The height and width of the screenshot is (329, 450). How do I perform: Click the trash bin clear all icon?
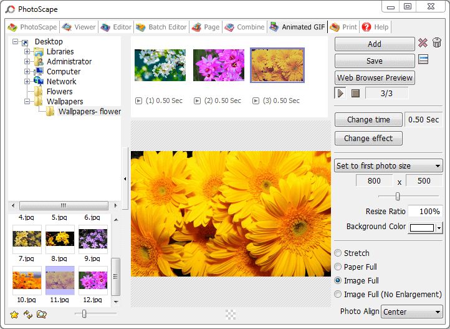click(x=437, y=42)
